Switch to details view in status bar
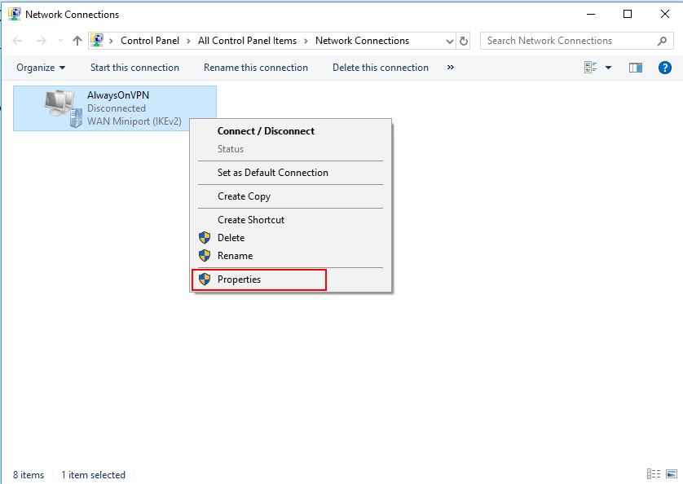This screenshot has width=683, height=484. click(x=654, y=474)
